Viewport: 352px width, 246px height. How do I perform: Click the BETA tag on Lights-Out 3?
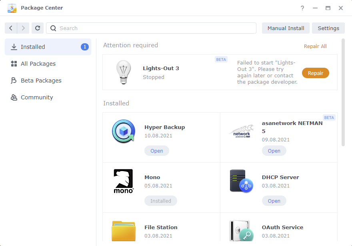221,59
